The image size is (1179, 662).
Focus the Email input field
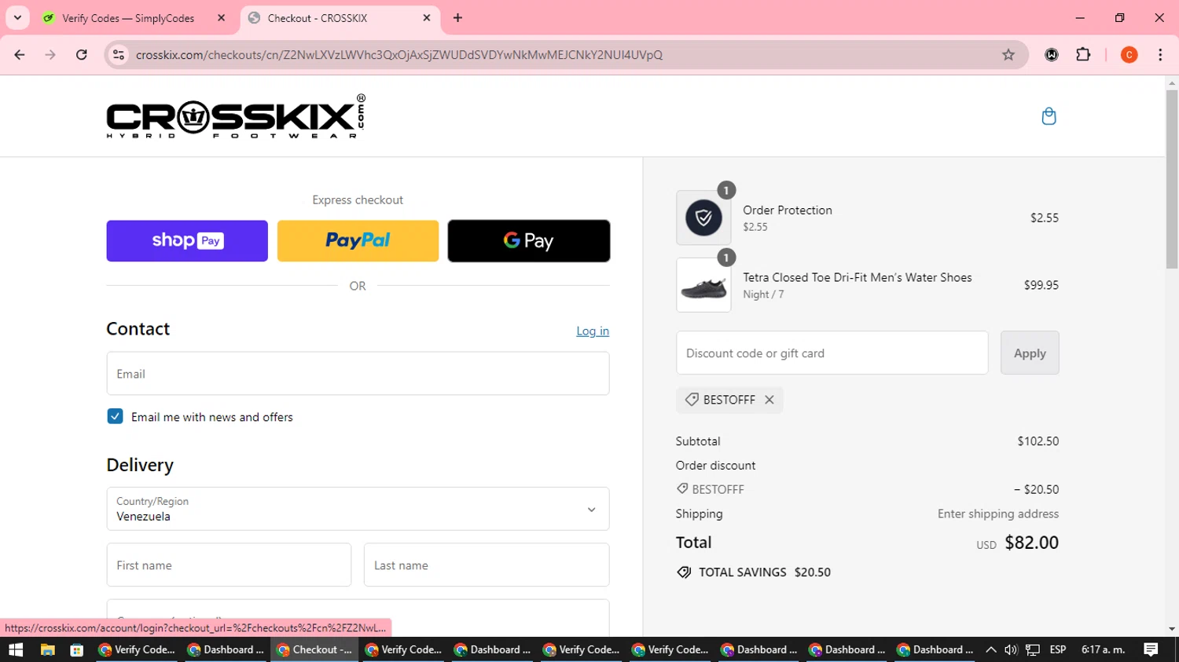358,374
